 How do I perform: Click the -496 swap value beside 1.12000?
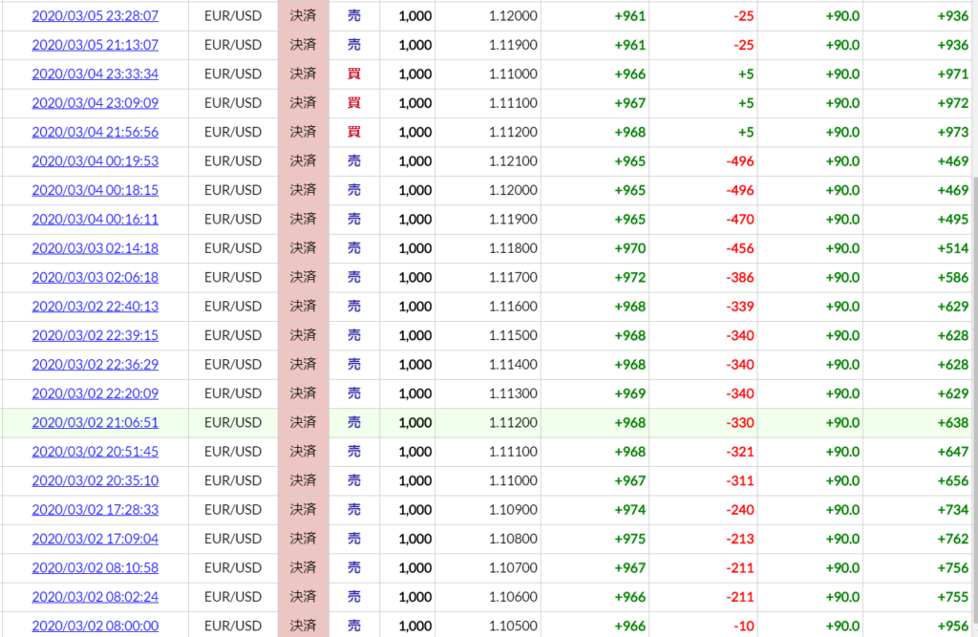(x=740, y=190)
